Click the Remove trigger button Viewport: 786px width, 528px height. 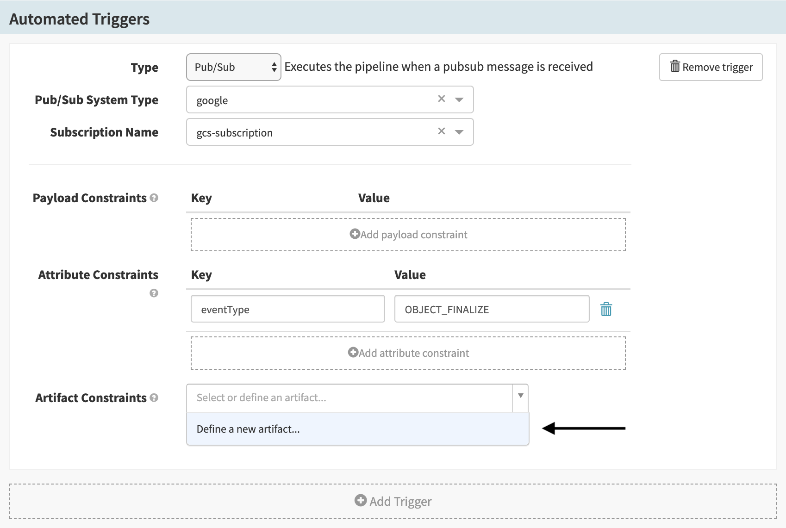pyautogui.click(x=711, y=67)
